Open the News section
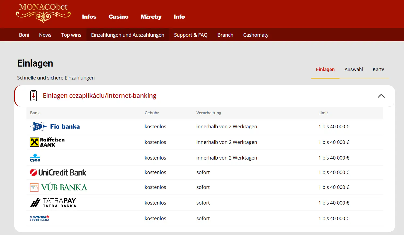 (x=45, y=35)
